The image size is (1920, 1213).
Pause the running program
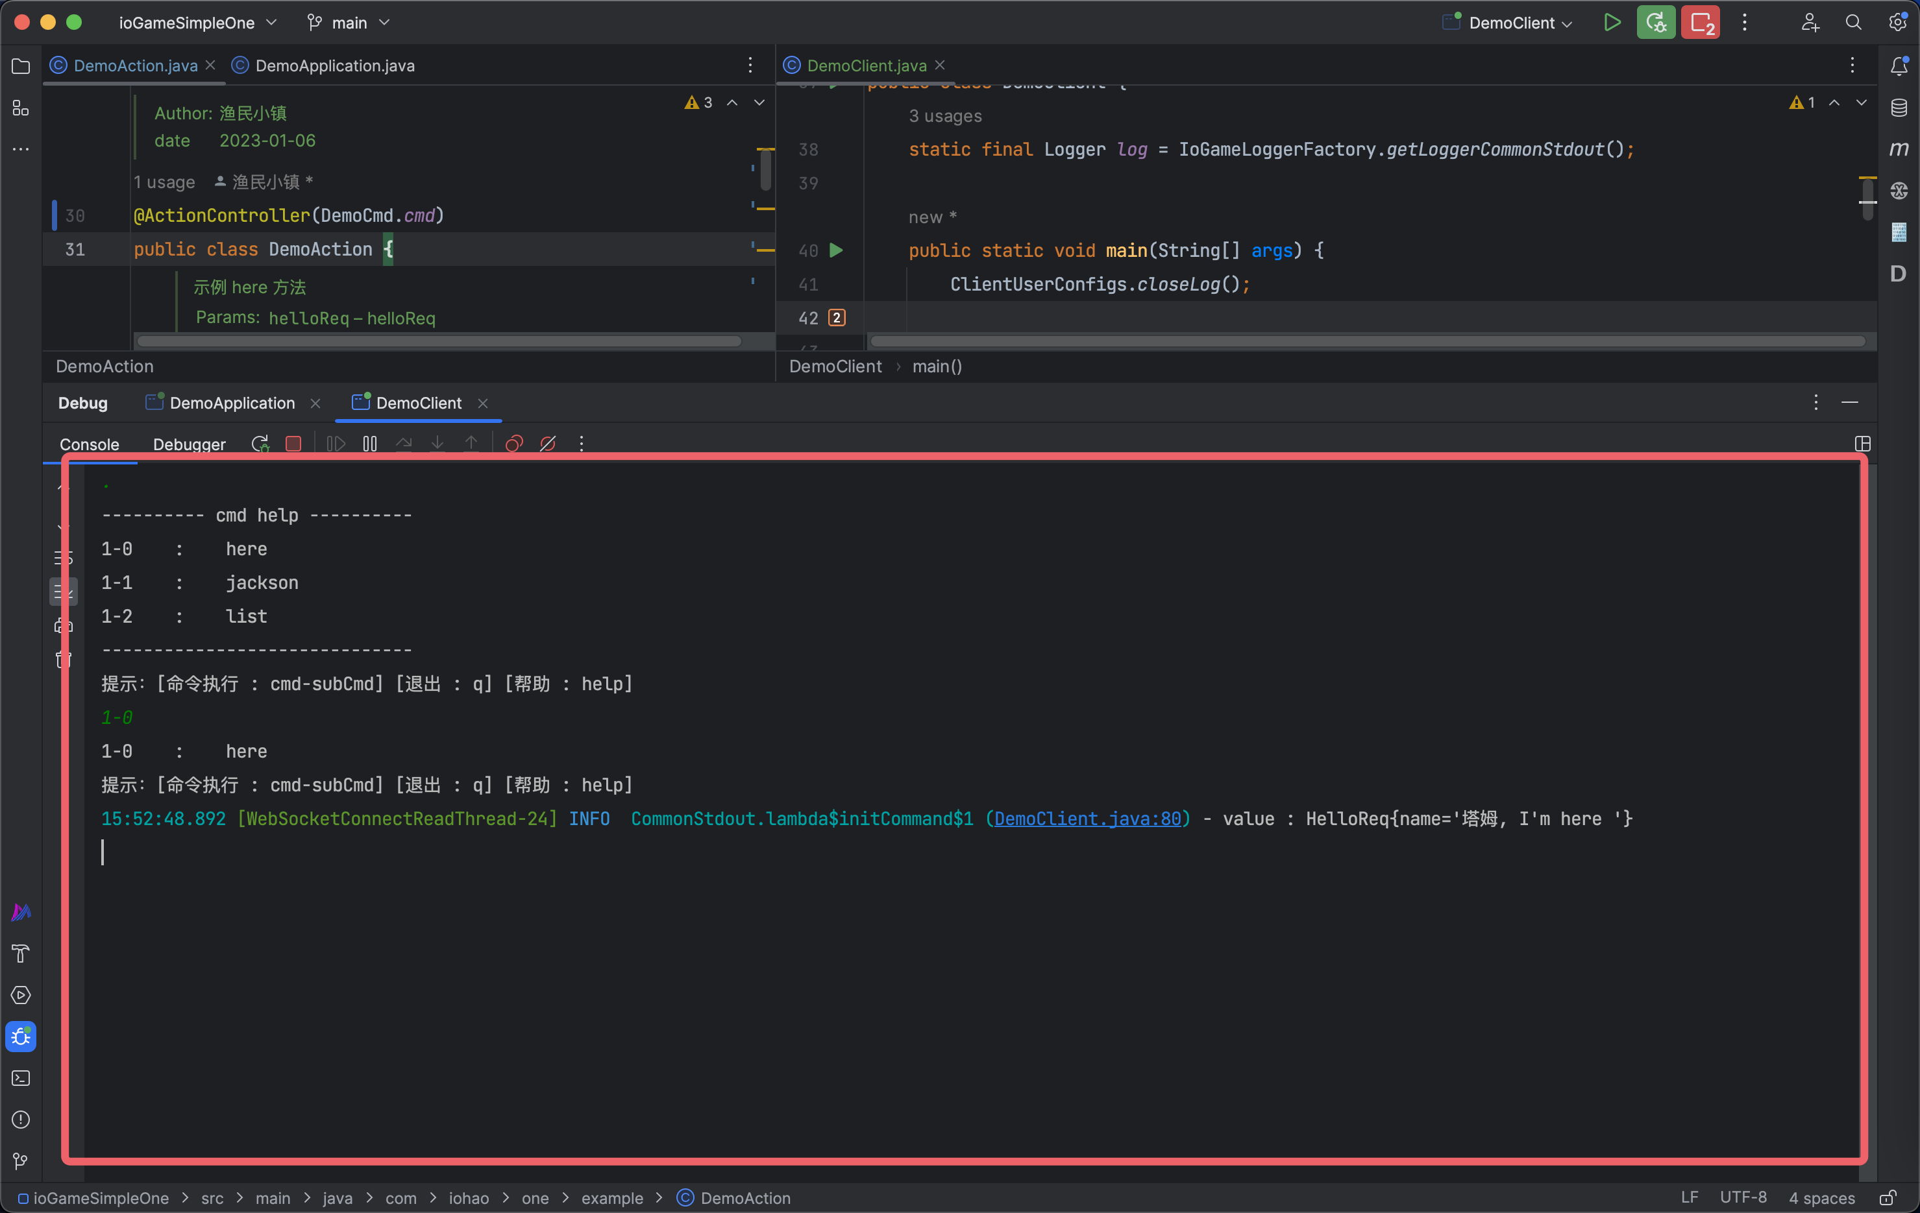370,444
